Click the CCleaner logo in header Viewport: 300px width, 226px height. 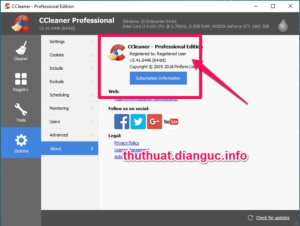point(21,24)
